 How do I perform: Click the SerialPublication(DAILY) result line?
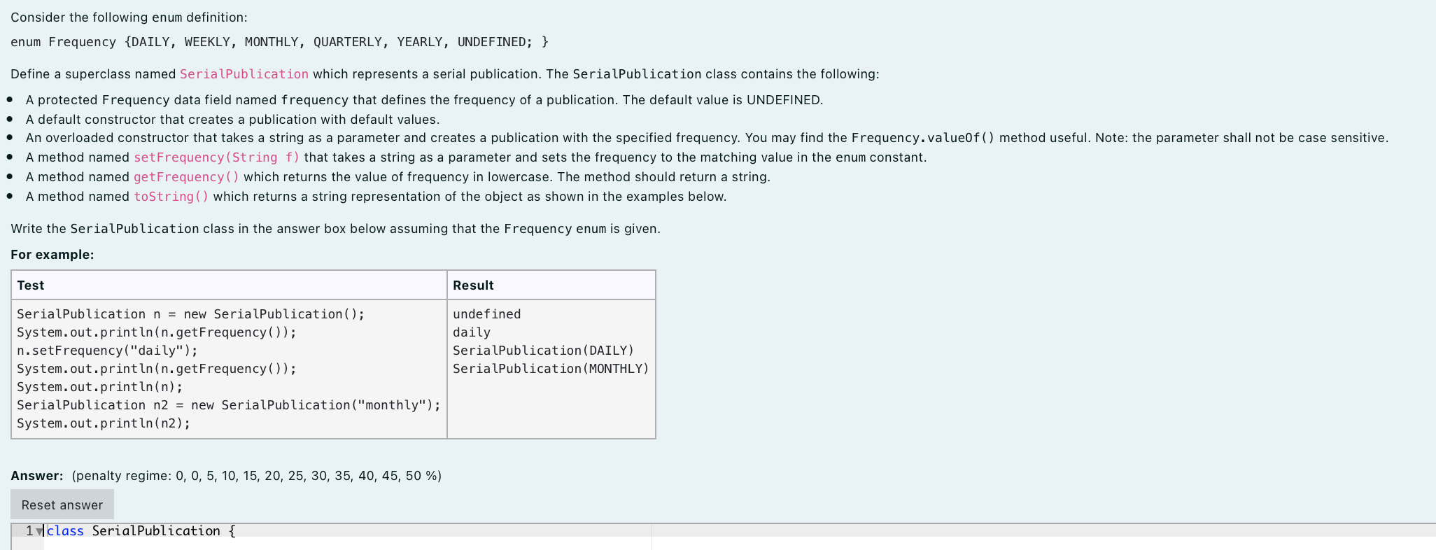[x=543, y=351]
